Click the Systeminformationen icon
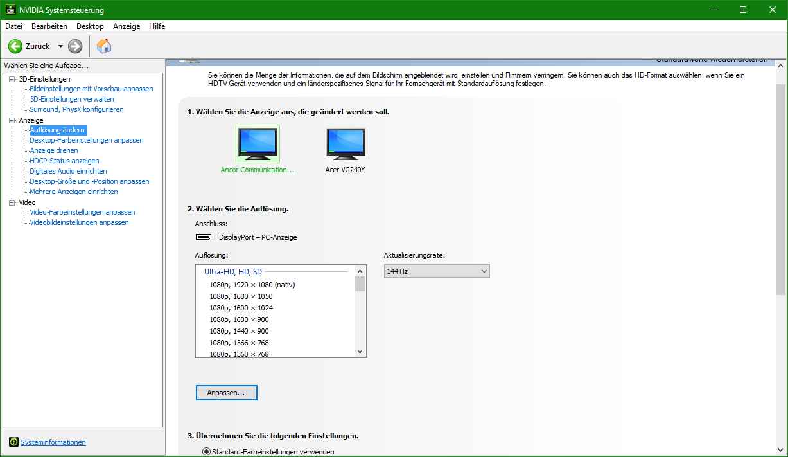Viewport: 788px width, 457px height. (13, 442)
